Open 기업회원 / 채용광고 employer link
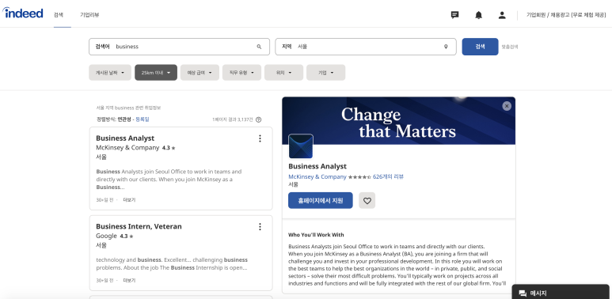Screen dimensions: 612x299 (566, 15)
